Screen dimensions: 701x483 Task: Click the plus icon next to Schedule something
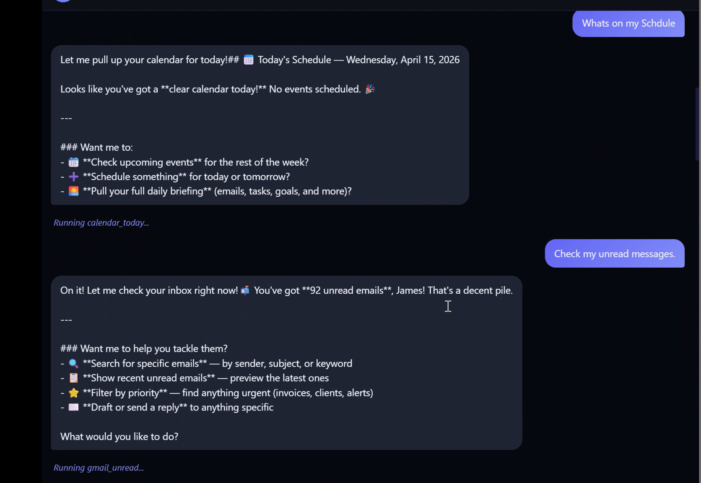73,177
